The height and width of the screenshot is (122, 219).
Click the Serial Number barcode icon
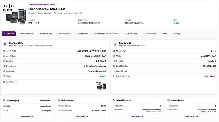pyautogui.click(x=114, y=66)
